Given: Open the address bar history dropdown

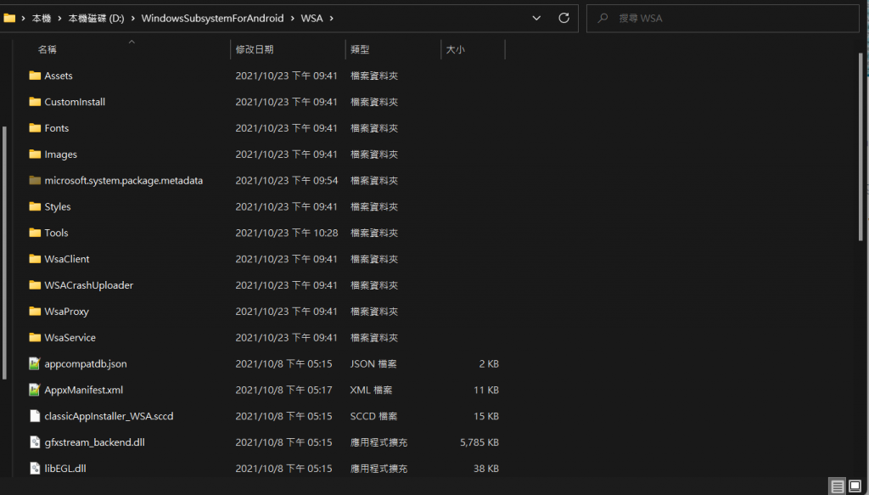Looking at the screenshot, I should pyautogui.click(x=536, y=18).
